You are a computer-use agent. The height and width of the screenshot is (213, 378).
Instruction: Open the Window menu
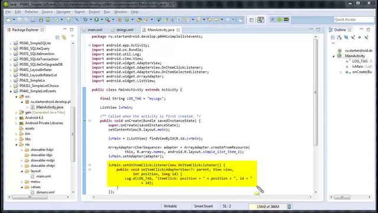(x=120, y=12)
